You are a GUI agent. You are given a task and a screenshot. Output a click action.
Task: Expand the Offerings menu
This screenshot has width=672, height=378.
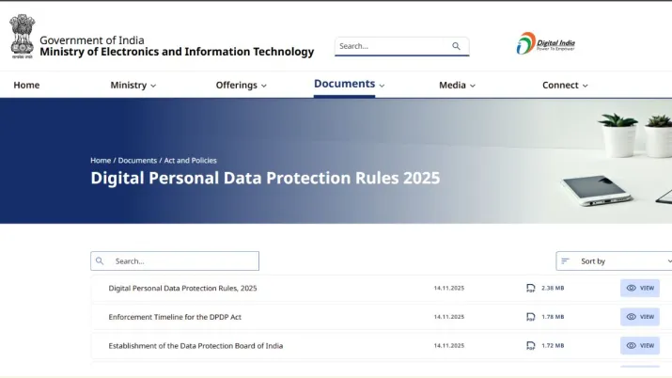coord(241,85)
